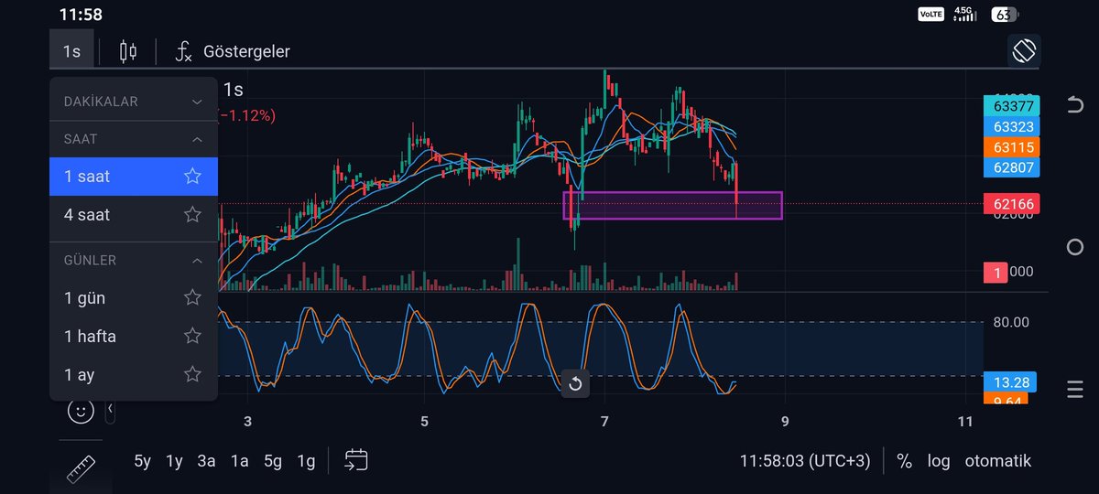The height and width of the screenshot is (494, 1099).
Task: Click the 80.00 oscillator level label
Action: (x=1011, y=322)
